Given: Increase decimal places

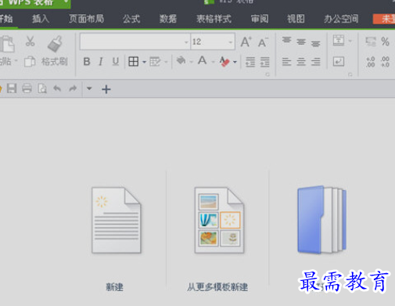Looking at the screenshot, I should (371, 62).
